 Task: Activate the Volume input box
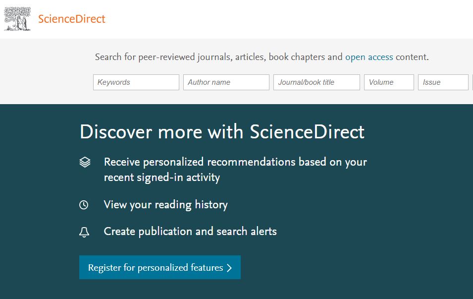pos(389,82)
